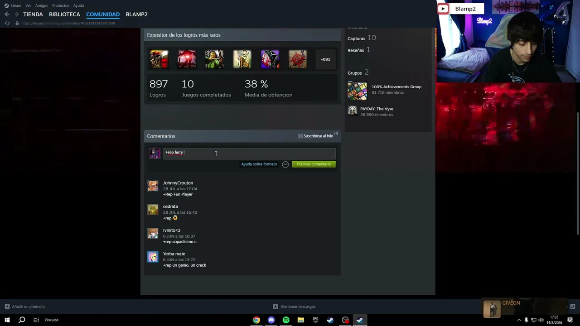Click the '38 % Media de obtención' stat
The height and width of the screenshot is (326, 580).
(268, 88)
